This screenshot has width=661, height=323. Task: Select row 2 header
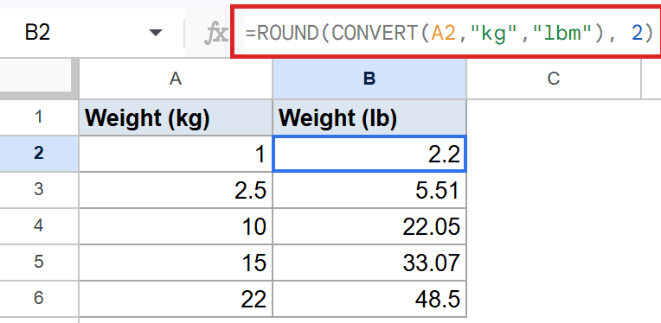pos(39,154)
